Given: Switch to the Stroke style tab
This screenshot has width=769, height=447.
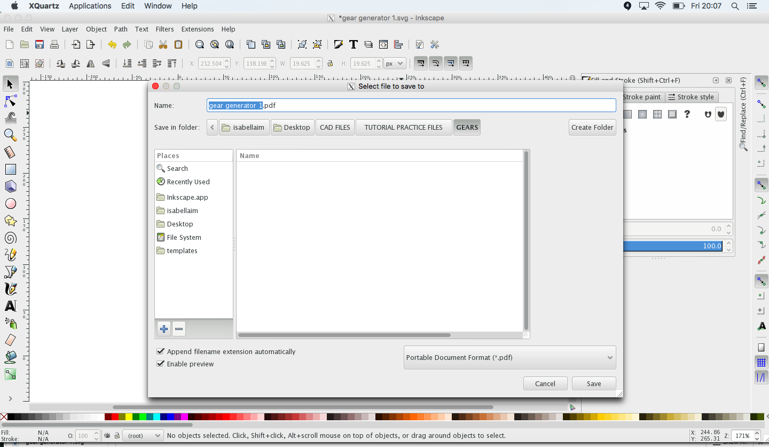Looking at the screenshot, I should (691, 97).
